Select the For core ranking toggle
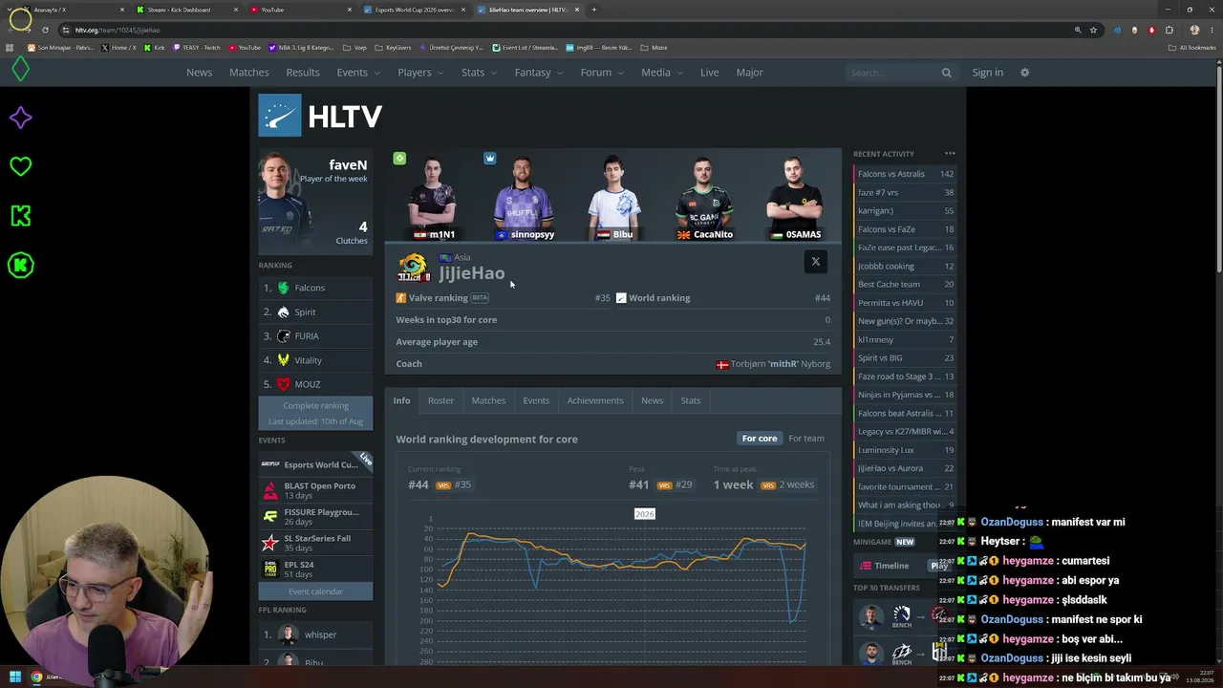Viewport: 1223px width, 688px height. [760, 439]
